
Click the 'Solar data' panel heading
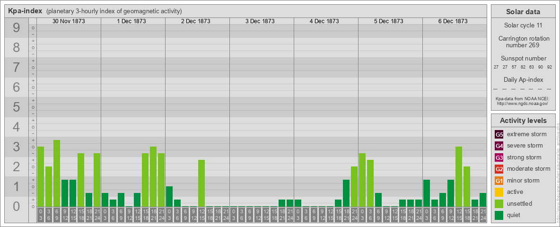(523, 12)
